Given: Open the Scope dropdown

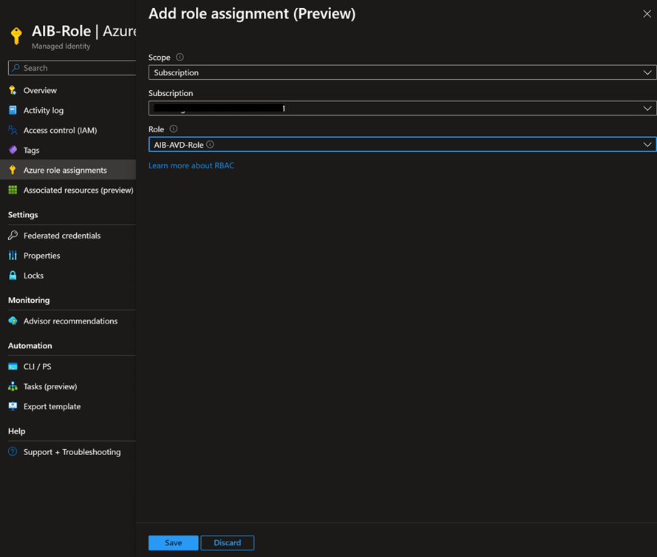Looking at the screenshot, I should click(402, 72).
